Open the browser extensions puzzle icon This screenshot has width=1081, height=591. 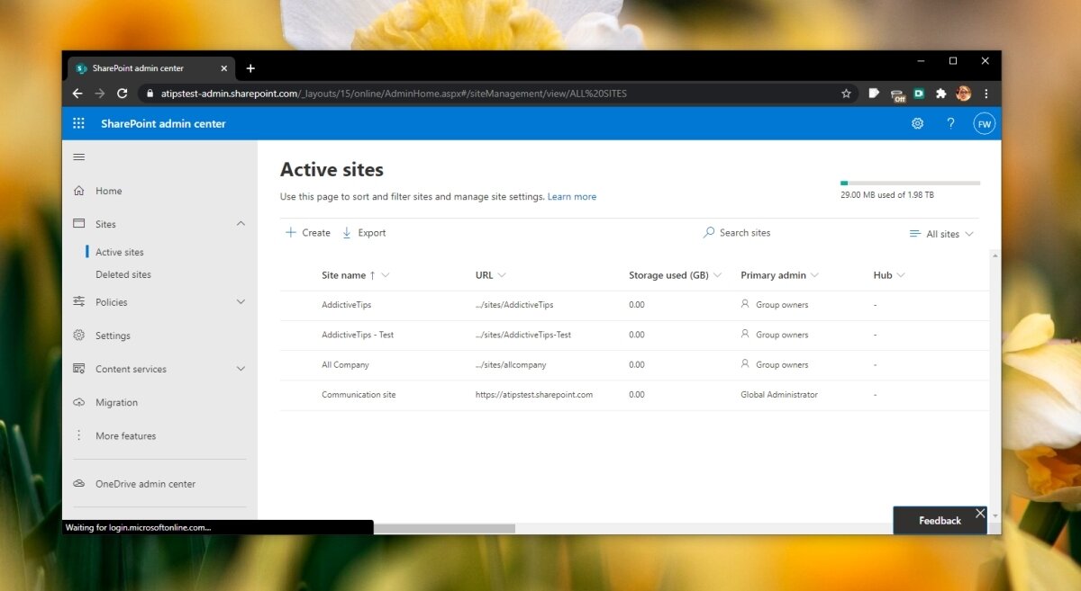(940, 94)
